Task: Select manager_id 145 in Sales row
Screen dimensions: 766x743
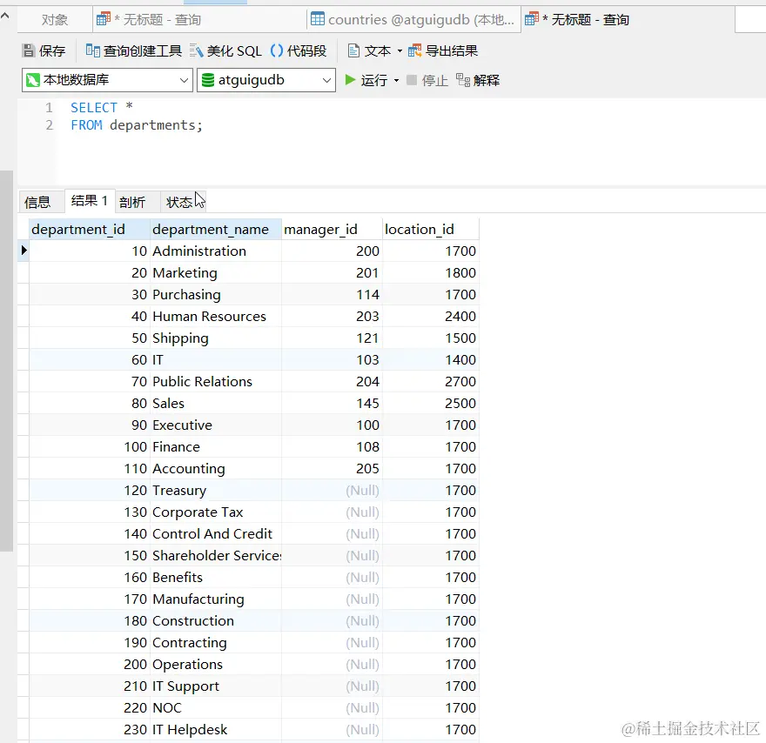Action: coord(332,403)
